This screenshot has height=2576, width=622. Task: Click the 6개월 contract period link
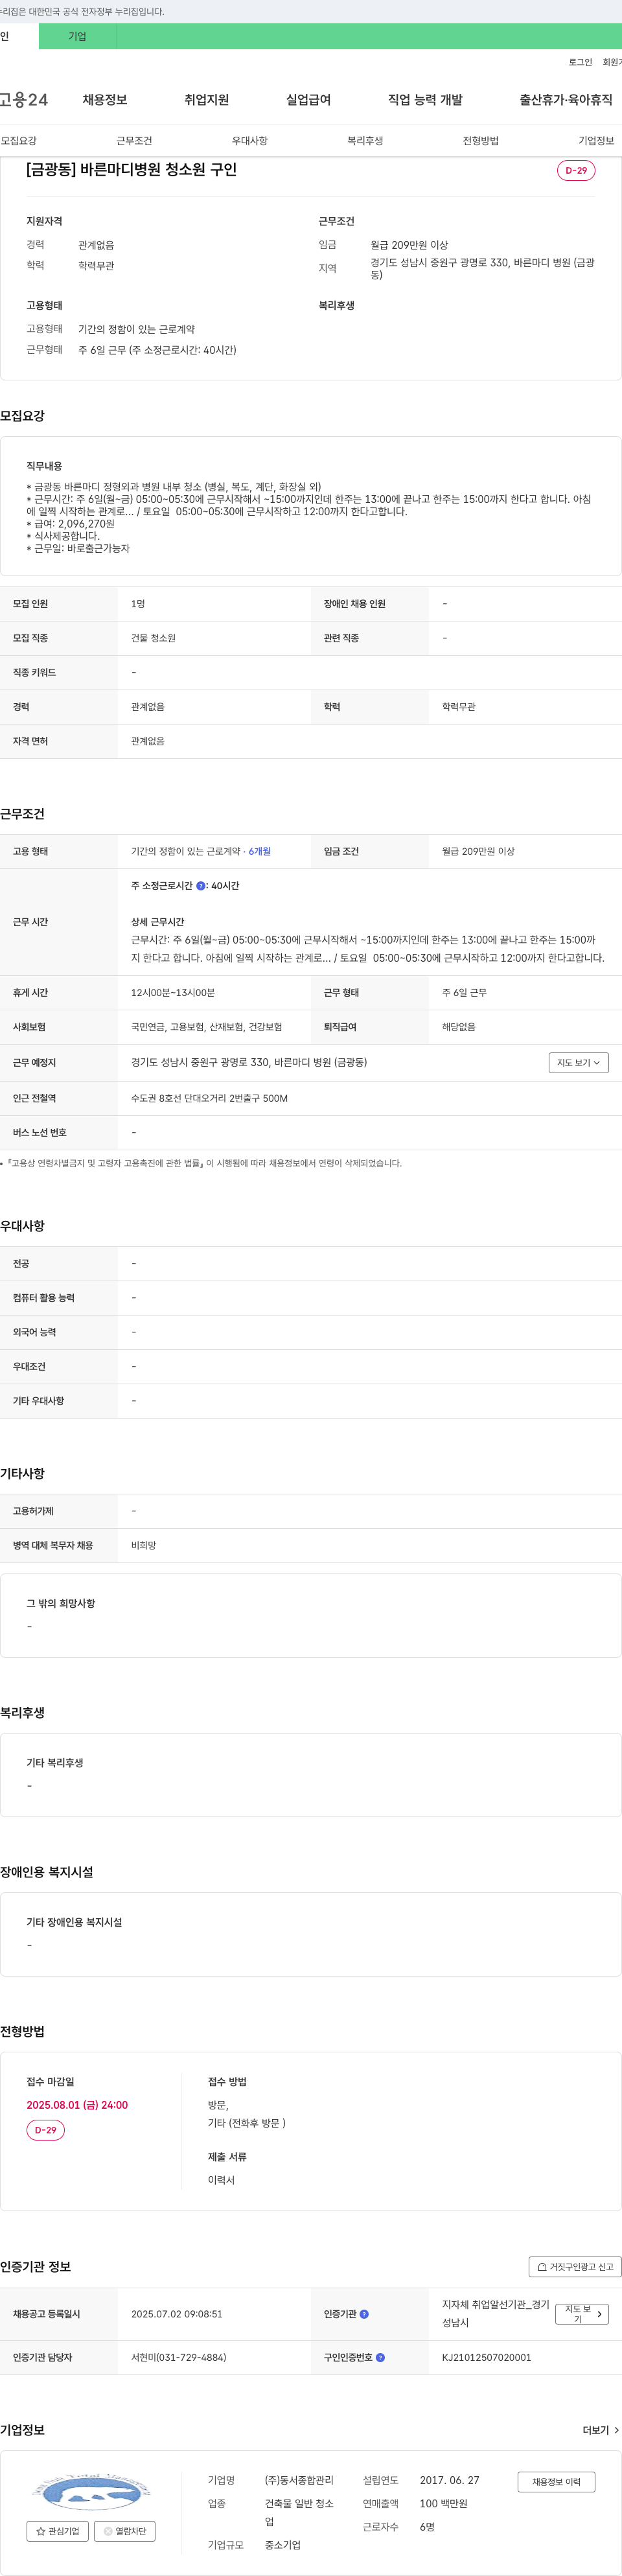(260, 852)
